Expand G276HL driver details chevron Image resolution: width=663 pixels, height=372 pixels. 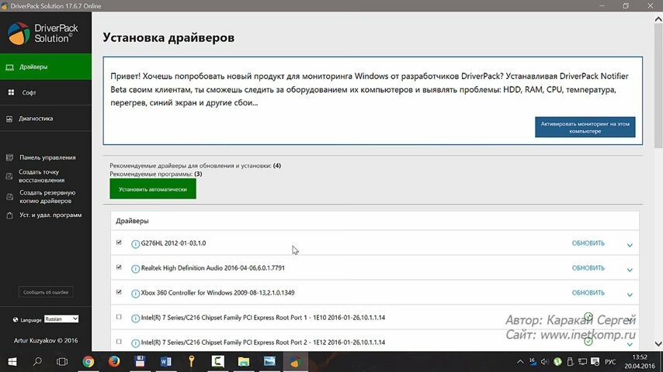(630, 245)
